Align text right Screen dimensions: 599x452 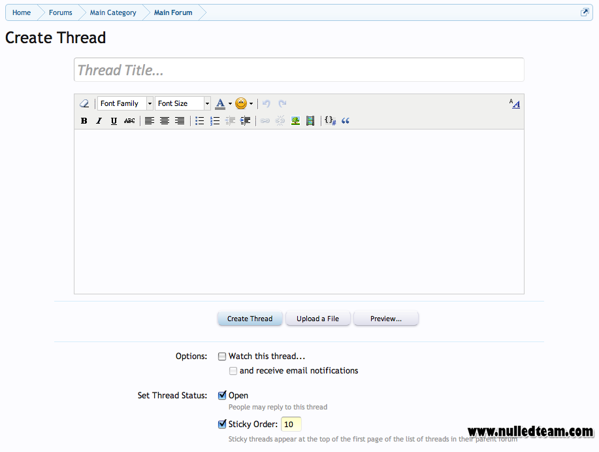coord(180,121)
